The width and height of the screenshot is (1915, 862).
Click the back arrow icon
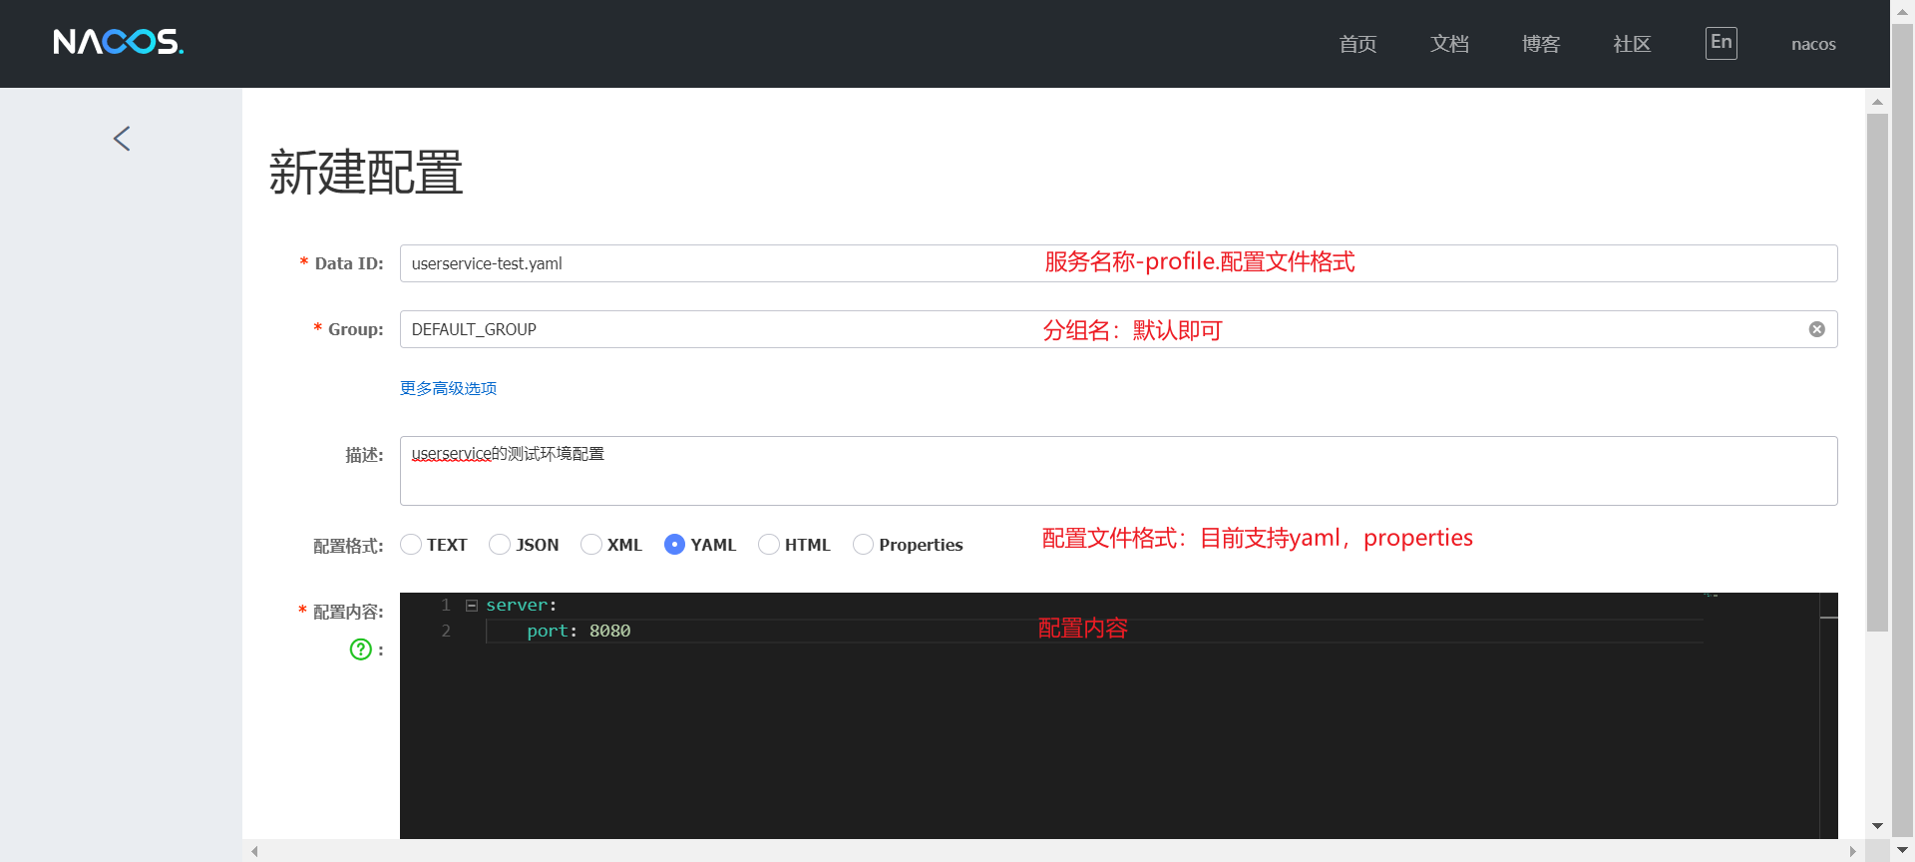122,139
